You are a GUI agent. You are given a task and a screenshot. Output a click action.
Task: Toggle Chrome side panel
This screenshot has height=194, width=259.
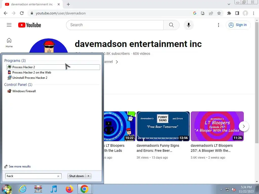point(237,13)
